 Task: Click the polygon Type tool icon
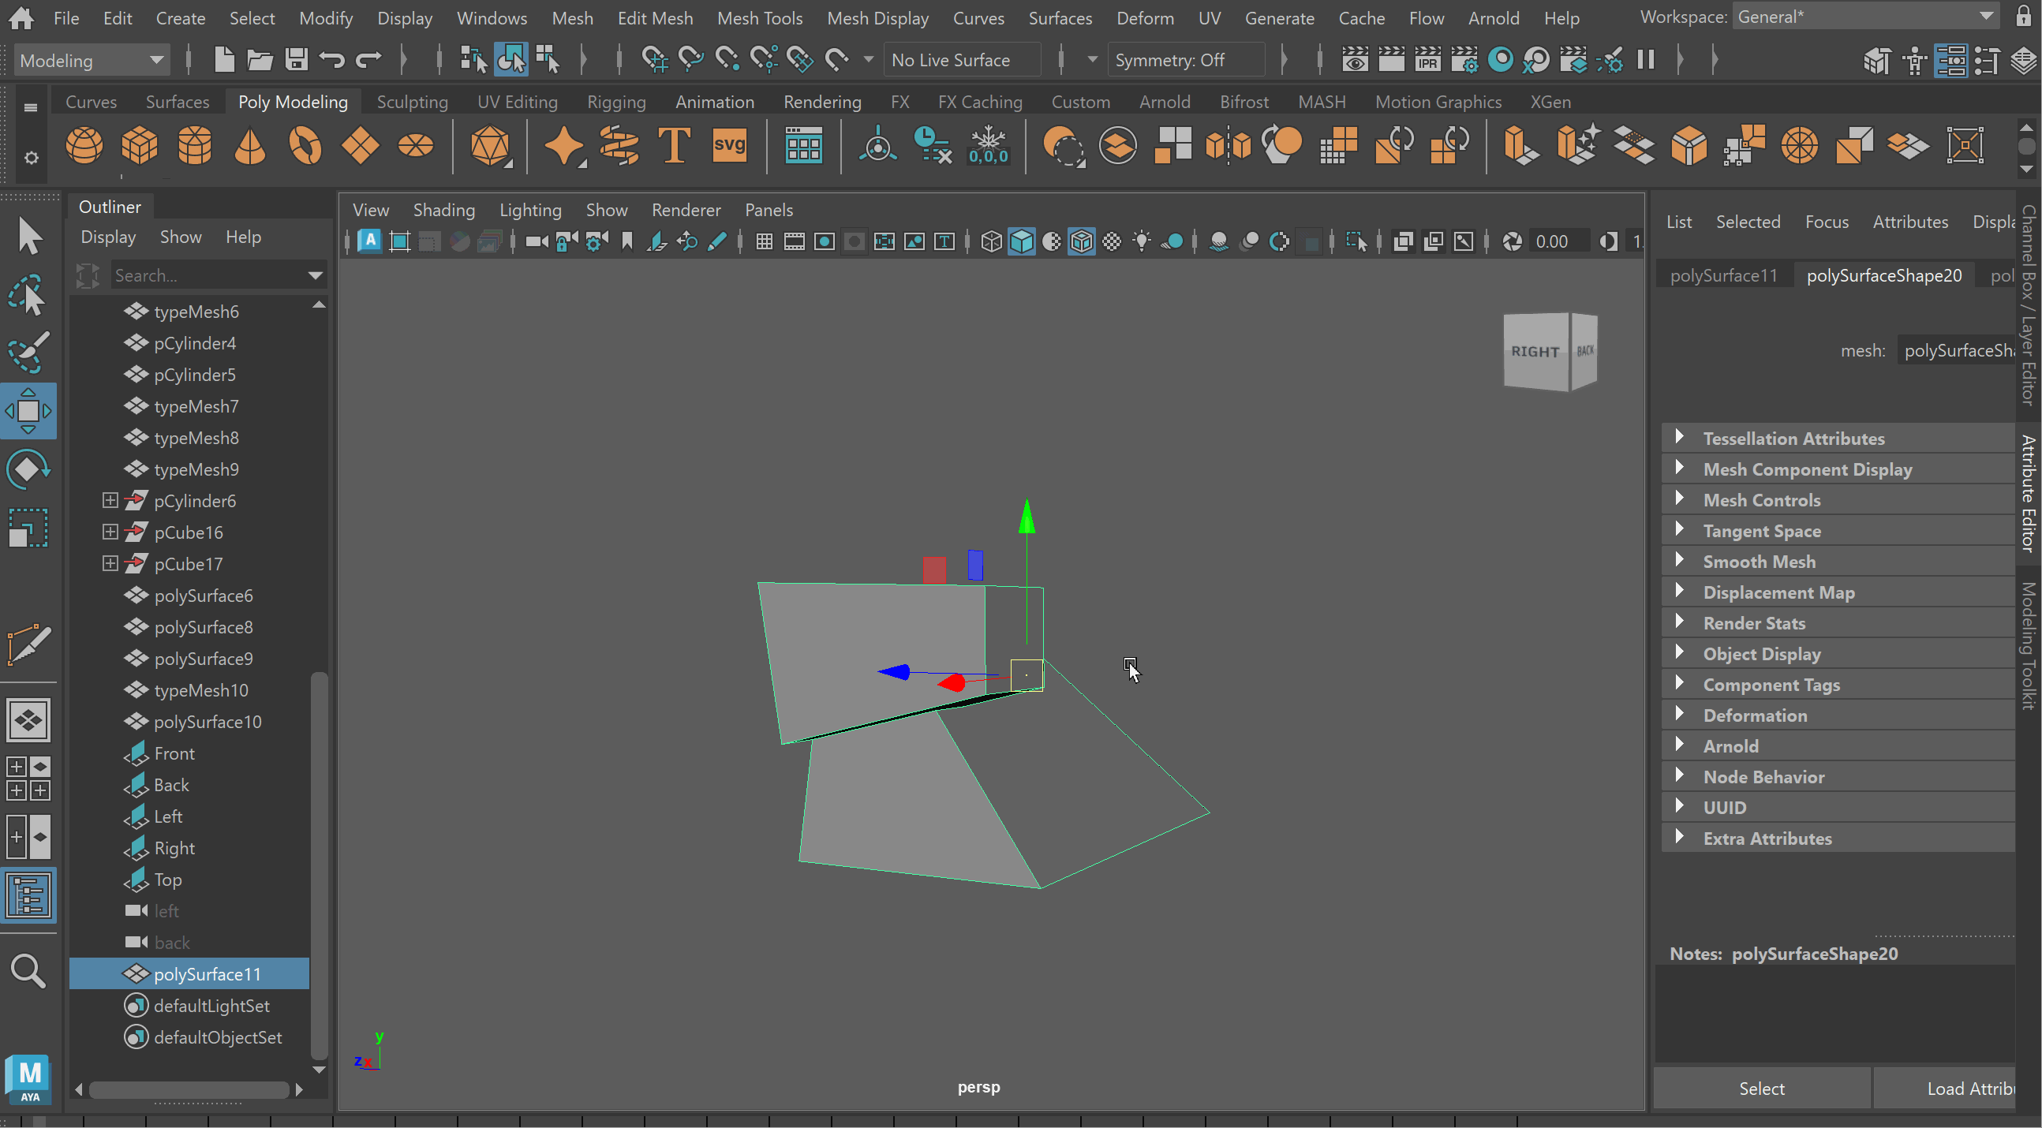[674, 146]
